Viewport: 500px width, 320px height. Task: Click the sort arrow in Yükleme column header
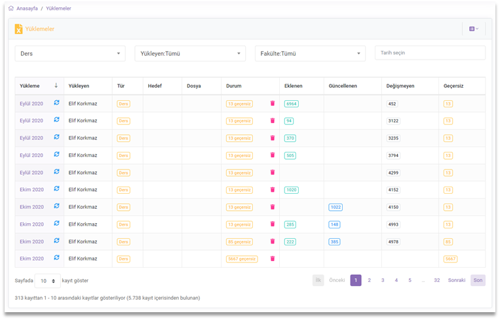pos(56,86)
